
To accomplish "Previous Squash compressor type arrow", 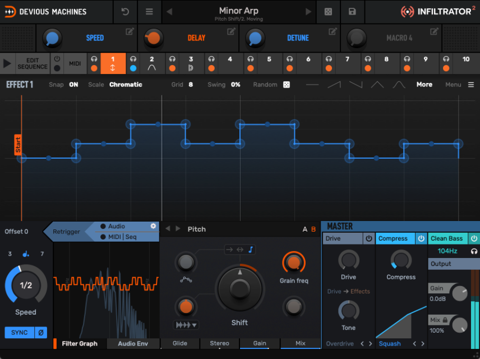I will (414, 344).
